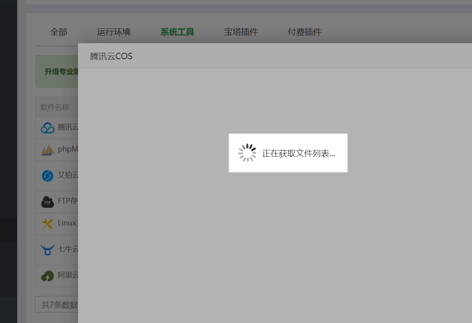Image resolution: width=472 pixels, height=323 pixels.
Task: Go to the 付费插件 tab
Action: tap(304, 32)
